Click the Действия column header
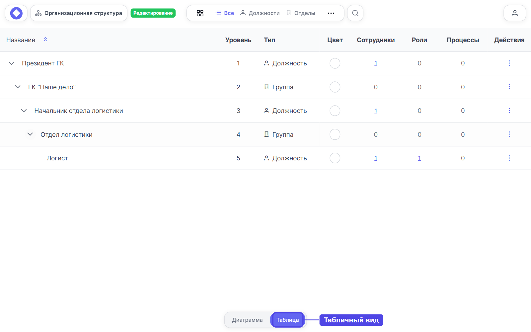This screenshot has height=332, width=531. coord(509,40)
